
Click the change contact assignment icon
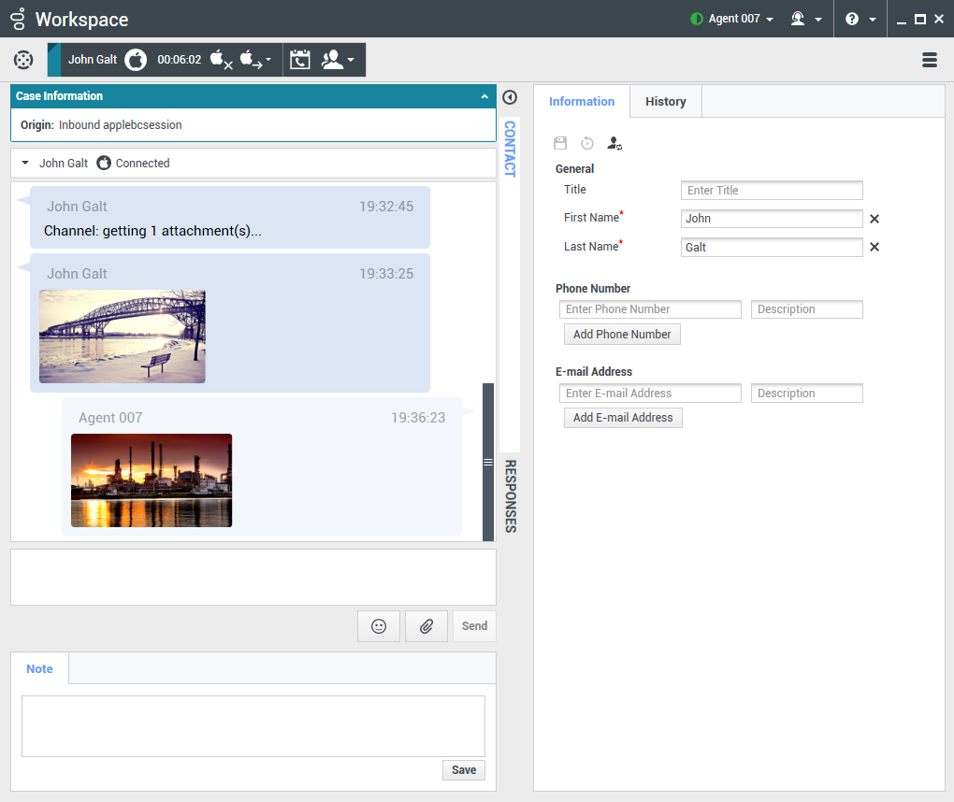[x=614, y=143]
